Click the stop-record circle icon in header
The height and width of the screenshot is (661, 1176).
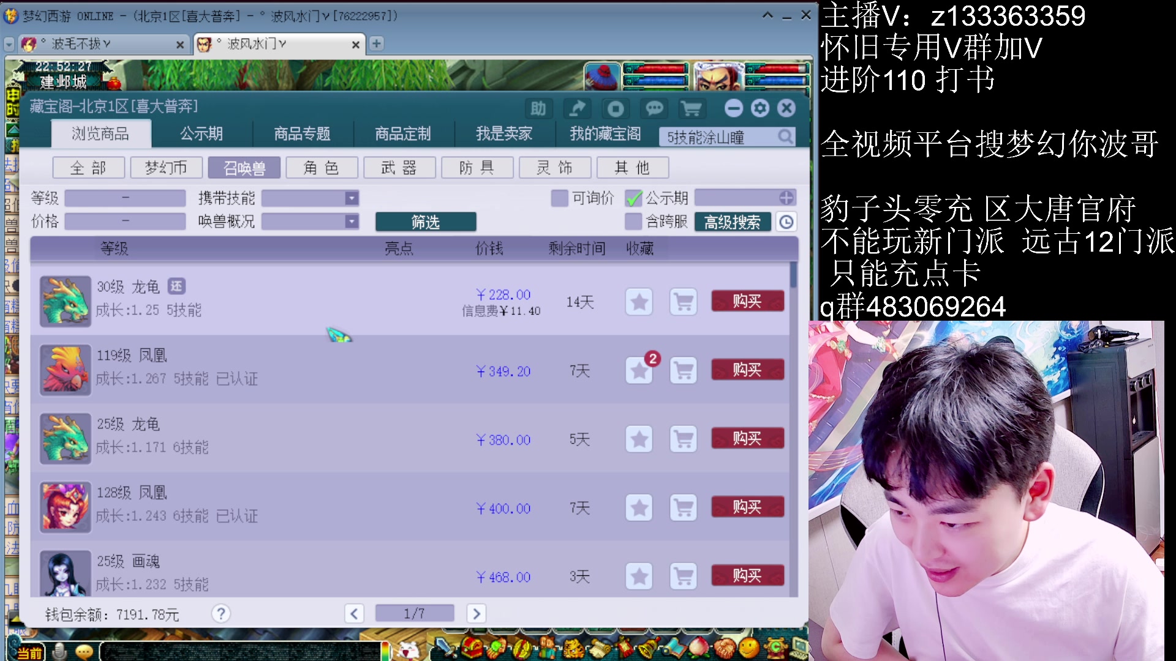pos(616,109)
